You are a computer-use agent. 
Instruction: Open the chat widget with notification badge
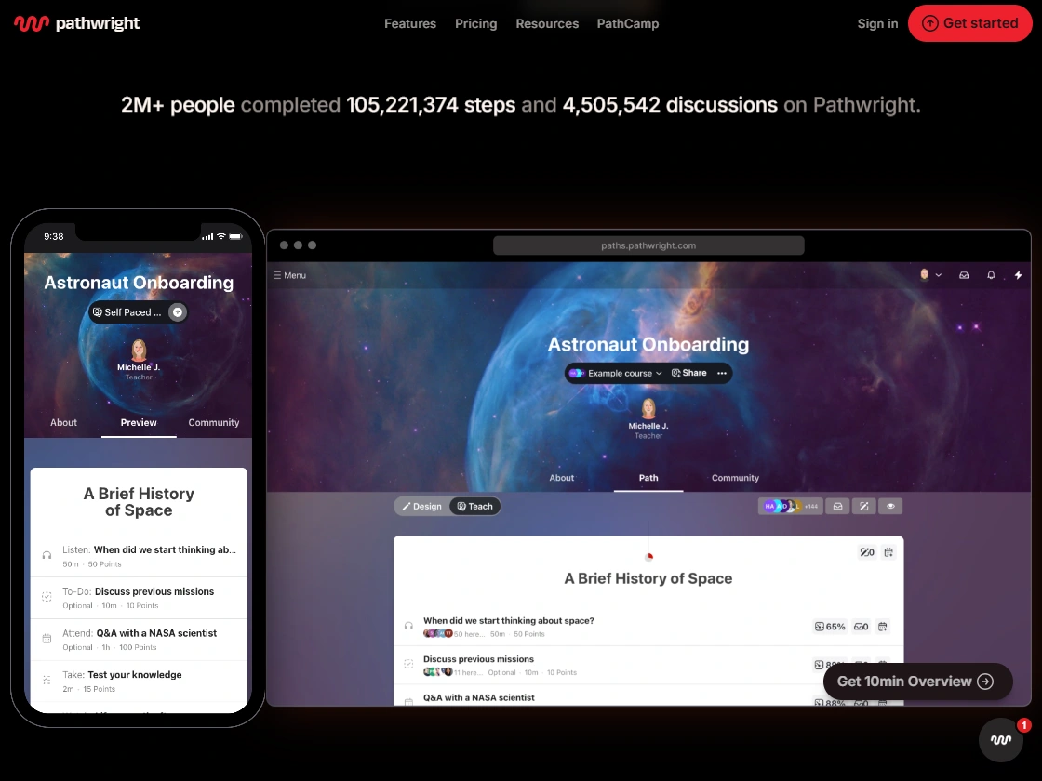1001,739
